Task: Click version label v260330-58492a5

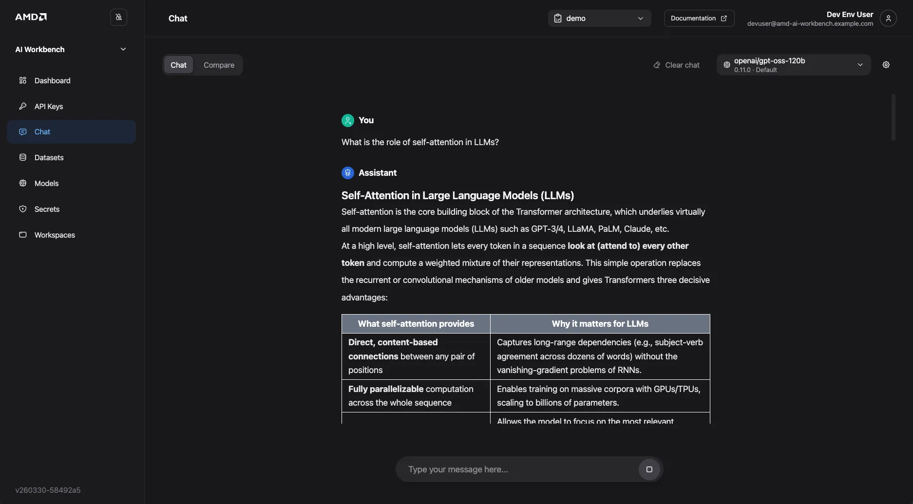Action: click(x=48, y=490)
